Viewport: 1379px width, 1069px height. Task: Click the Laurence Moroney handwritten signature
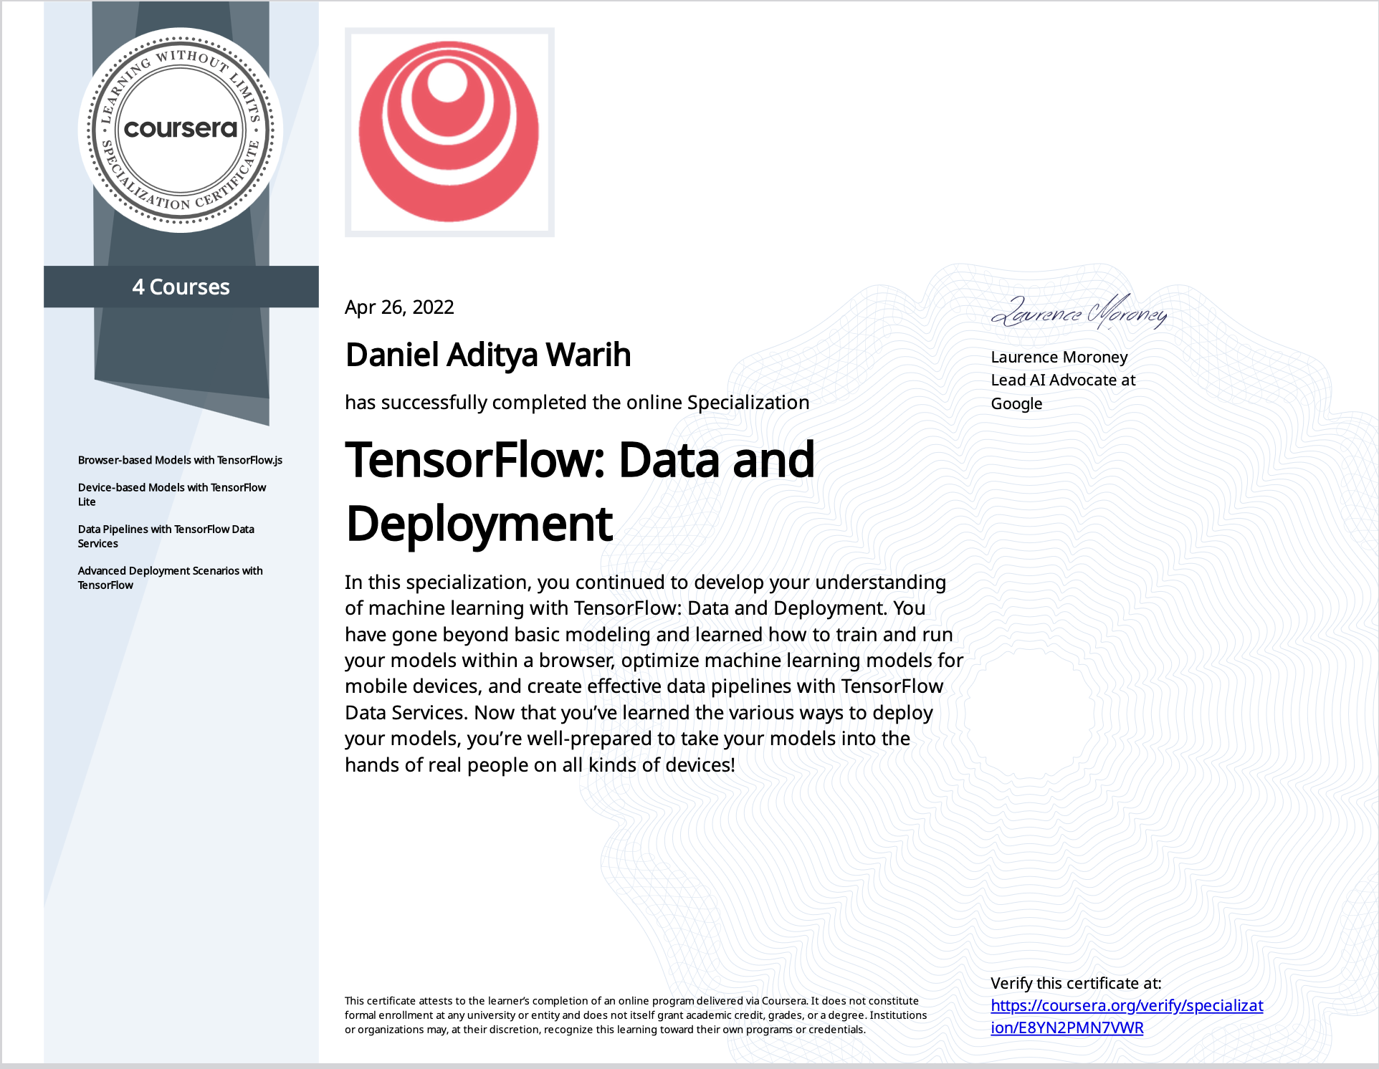click(x=1079, y=312)
